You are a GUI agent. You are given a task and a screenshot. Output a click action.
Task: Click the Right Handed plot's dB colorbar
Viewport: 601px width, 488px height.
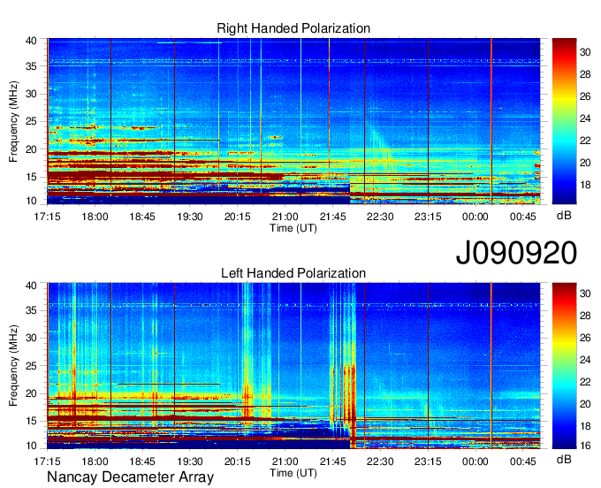(x=564, y=121)
